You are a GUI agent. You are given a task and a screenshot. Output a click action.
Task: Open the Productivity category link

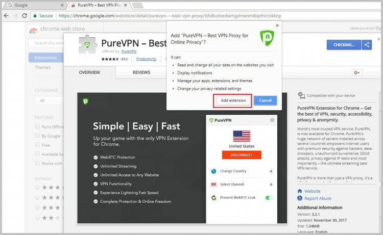pos(147,59)
